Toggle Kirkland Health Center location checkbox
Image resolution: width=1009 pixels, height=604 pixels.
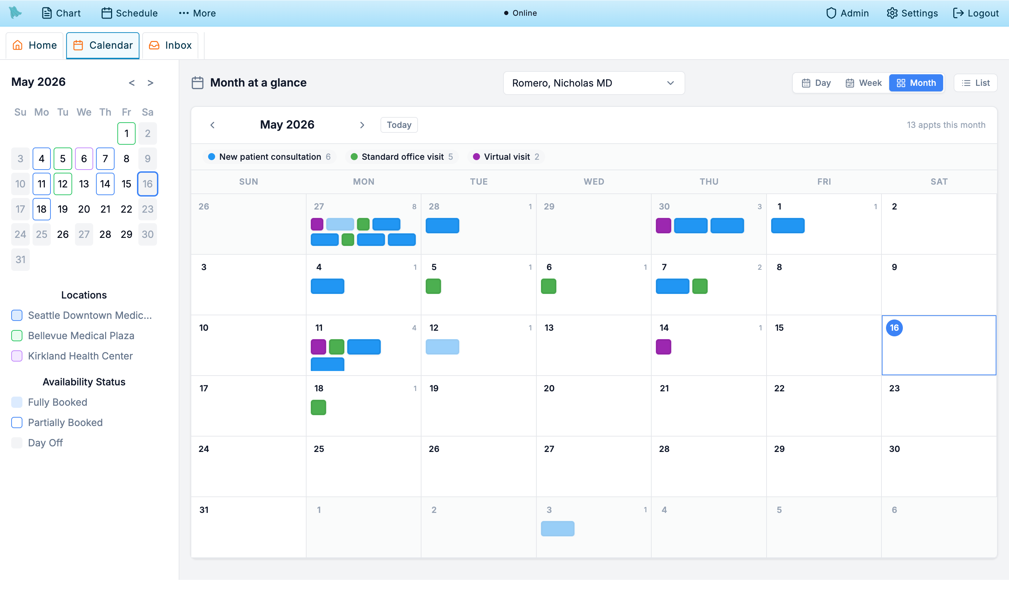pos(17,356)
